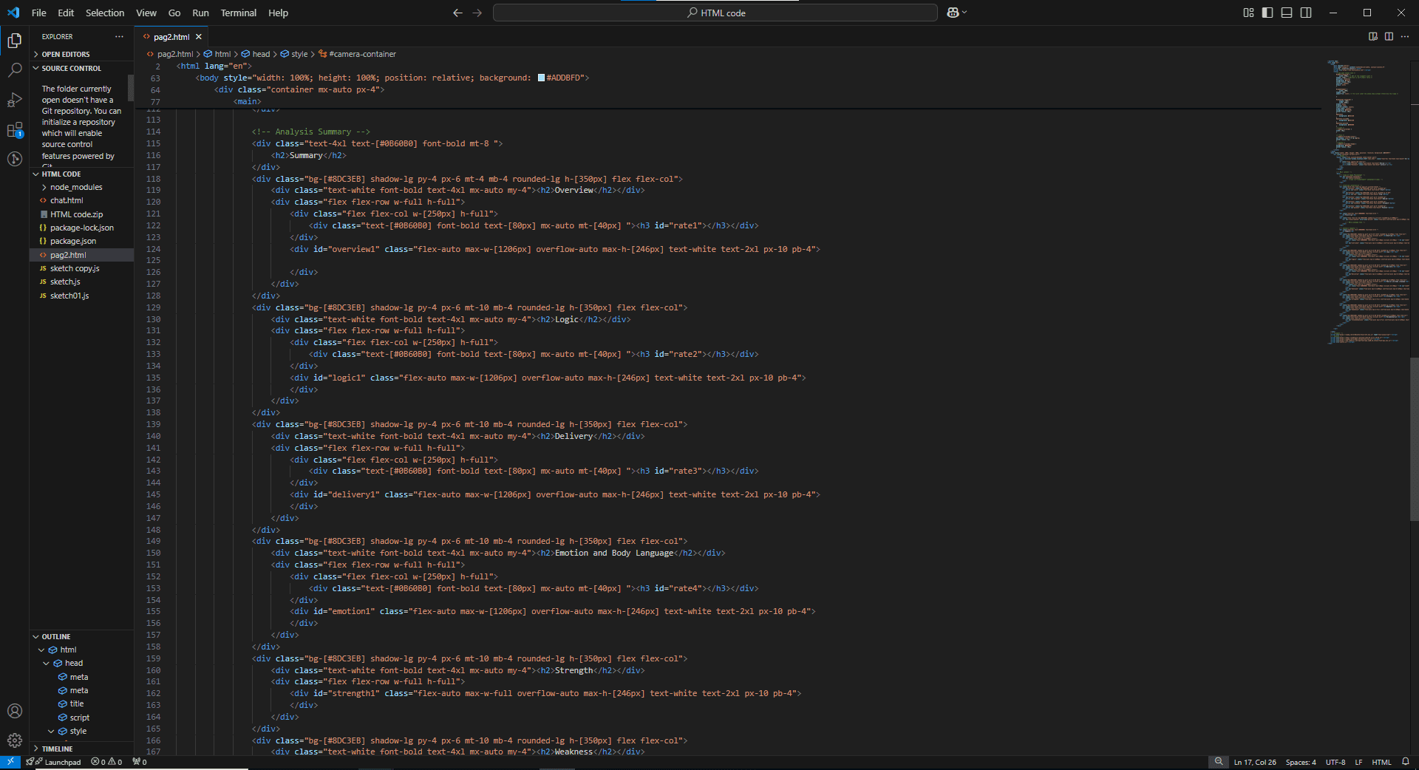Screen dimensions: 1419x770
Task: Open the File menu
Action: (x=39, y=13)
